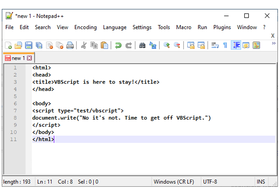Click the Copy toolbar icon
The image size is (280, 196).
click(94, 45)
